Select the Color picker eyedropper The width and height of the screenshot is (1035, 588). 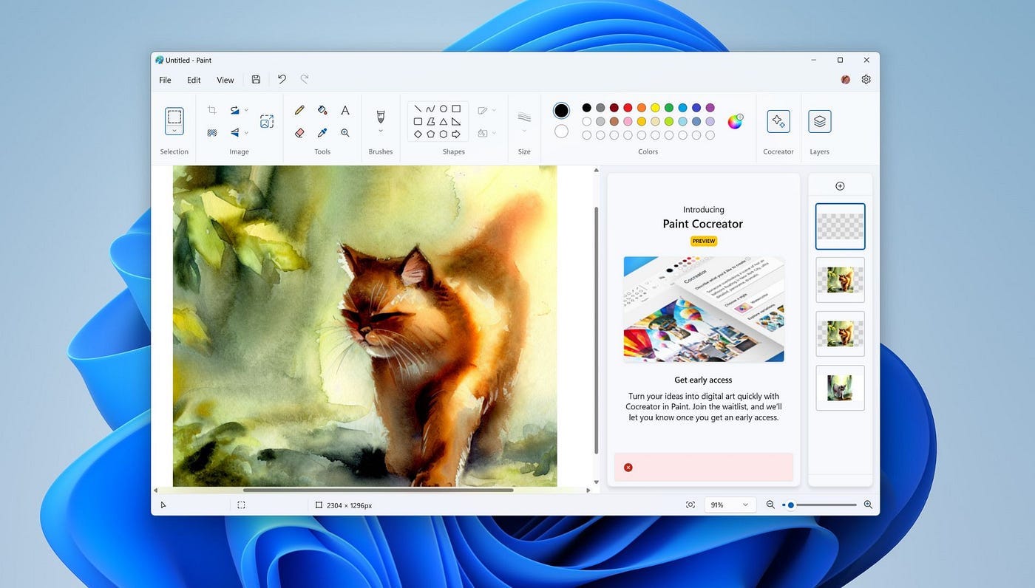(x=322, y=133)
